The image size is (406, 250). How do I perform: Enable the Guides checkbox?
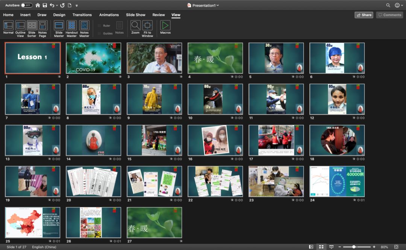pyautogui.click(x=99, y=33)
